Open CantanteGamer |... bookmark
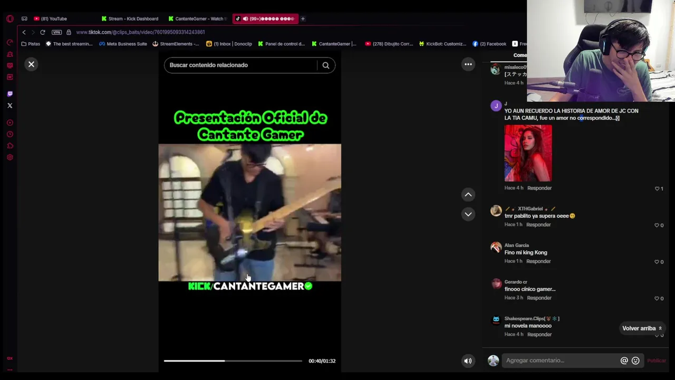This screenshot has height=380, width=675. pos(334,44)
